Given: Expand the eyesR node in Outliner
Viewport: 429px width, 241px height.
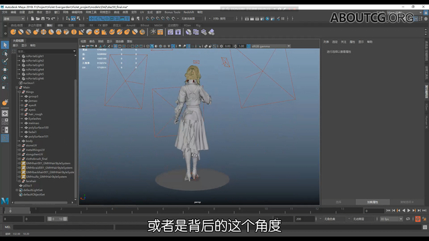Looking at the screenshot, I should [22, 105].
